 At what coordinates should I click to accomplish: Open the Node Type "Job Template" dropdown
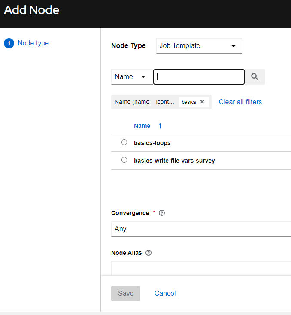tap(199, 46)
